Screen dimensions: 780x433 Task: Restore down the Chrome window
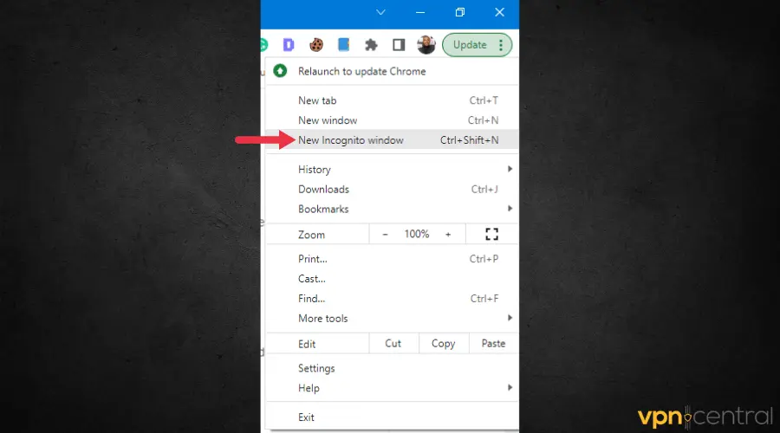[460, 12]
